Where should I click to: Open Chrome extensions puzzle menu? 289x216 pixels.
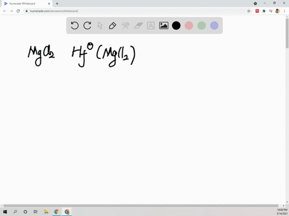tap(264, 11)
